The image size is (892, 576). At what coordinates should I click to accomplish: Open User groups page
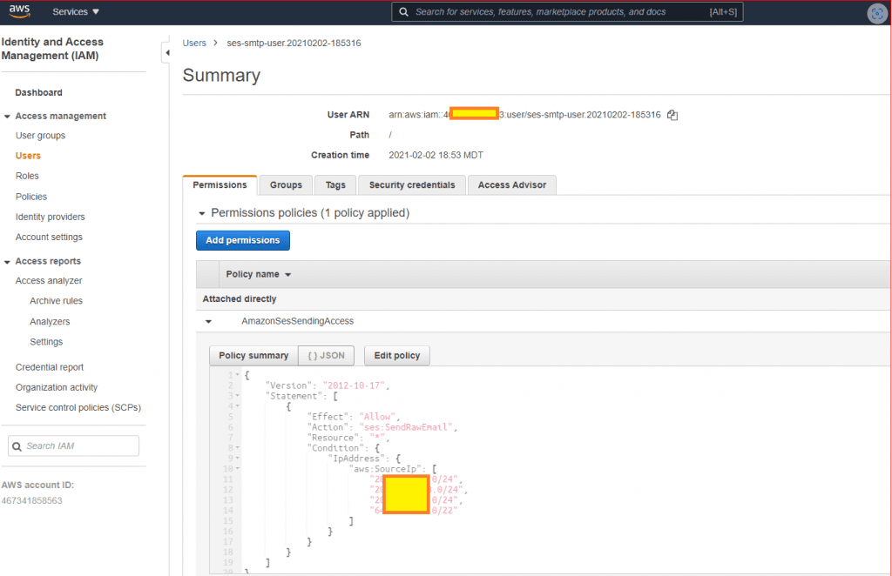point(40,136)
